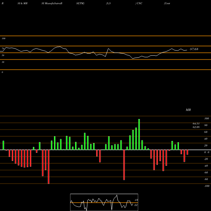
Task: Click the MR axis label -100
Action: (x=207, y=186)
